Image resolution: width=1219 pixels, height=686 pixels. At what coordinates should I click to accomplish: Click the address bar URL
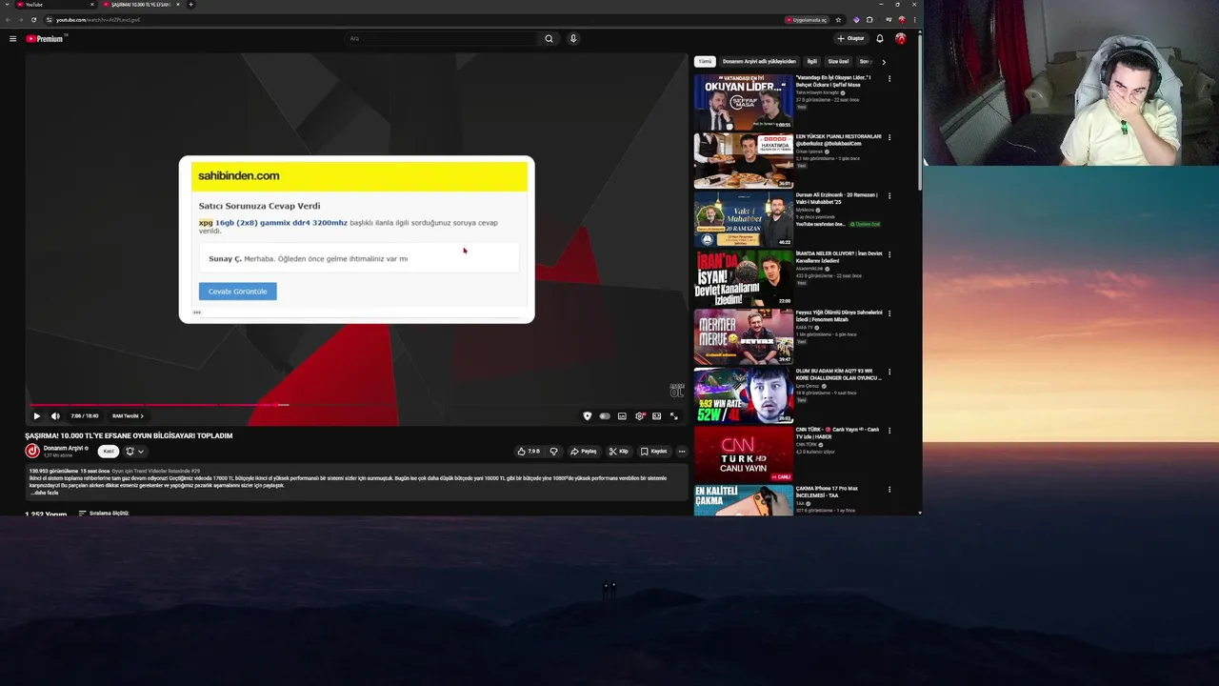tap(97, 20)
